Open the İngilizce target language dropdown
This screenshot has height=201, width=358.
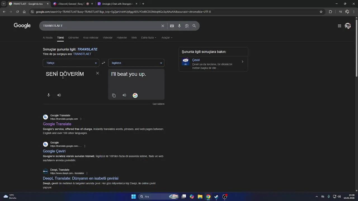136,63
